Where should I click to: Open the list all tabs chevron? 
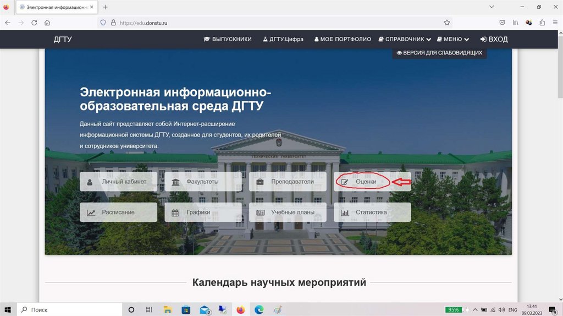click(492, 7)
